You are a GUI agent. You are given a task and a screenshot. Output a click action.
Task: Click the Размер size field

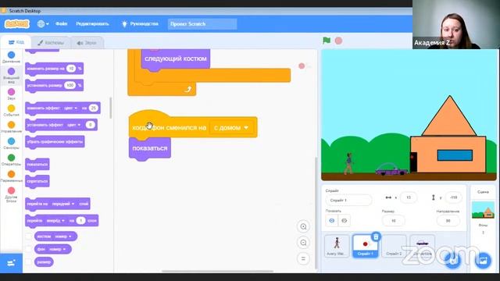393,220
